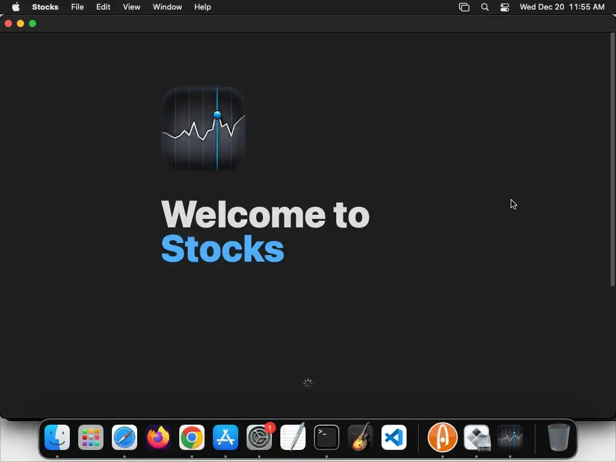
Task: Open the Window menu
Action: (x=167, y=7)
